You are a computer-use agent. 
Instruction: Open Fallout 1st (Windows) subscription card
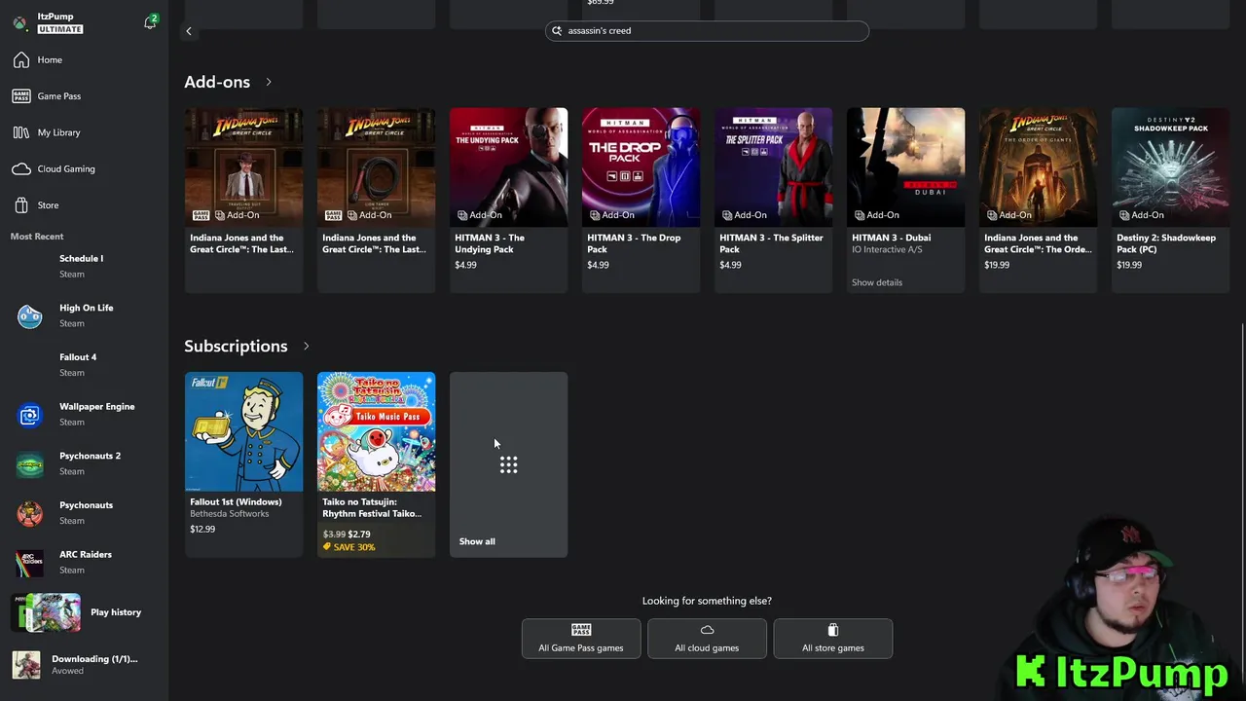click(243, 463)
